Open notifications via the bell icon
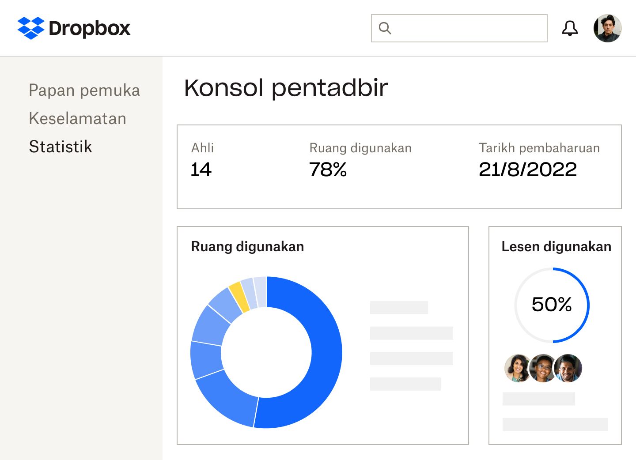The width and height of the screenshot is (636, 460). tap(570, 28)
